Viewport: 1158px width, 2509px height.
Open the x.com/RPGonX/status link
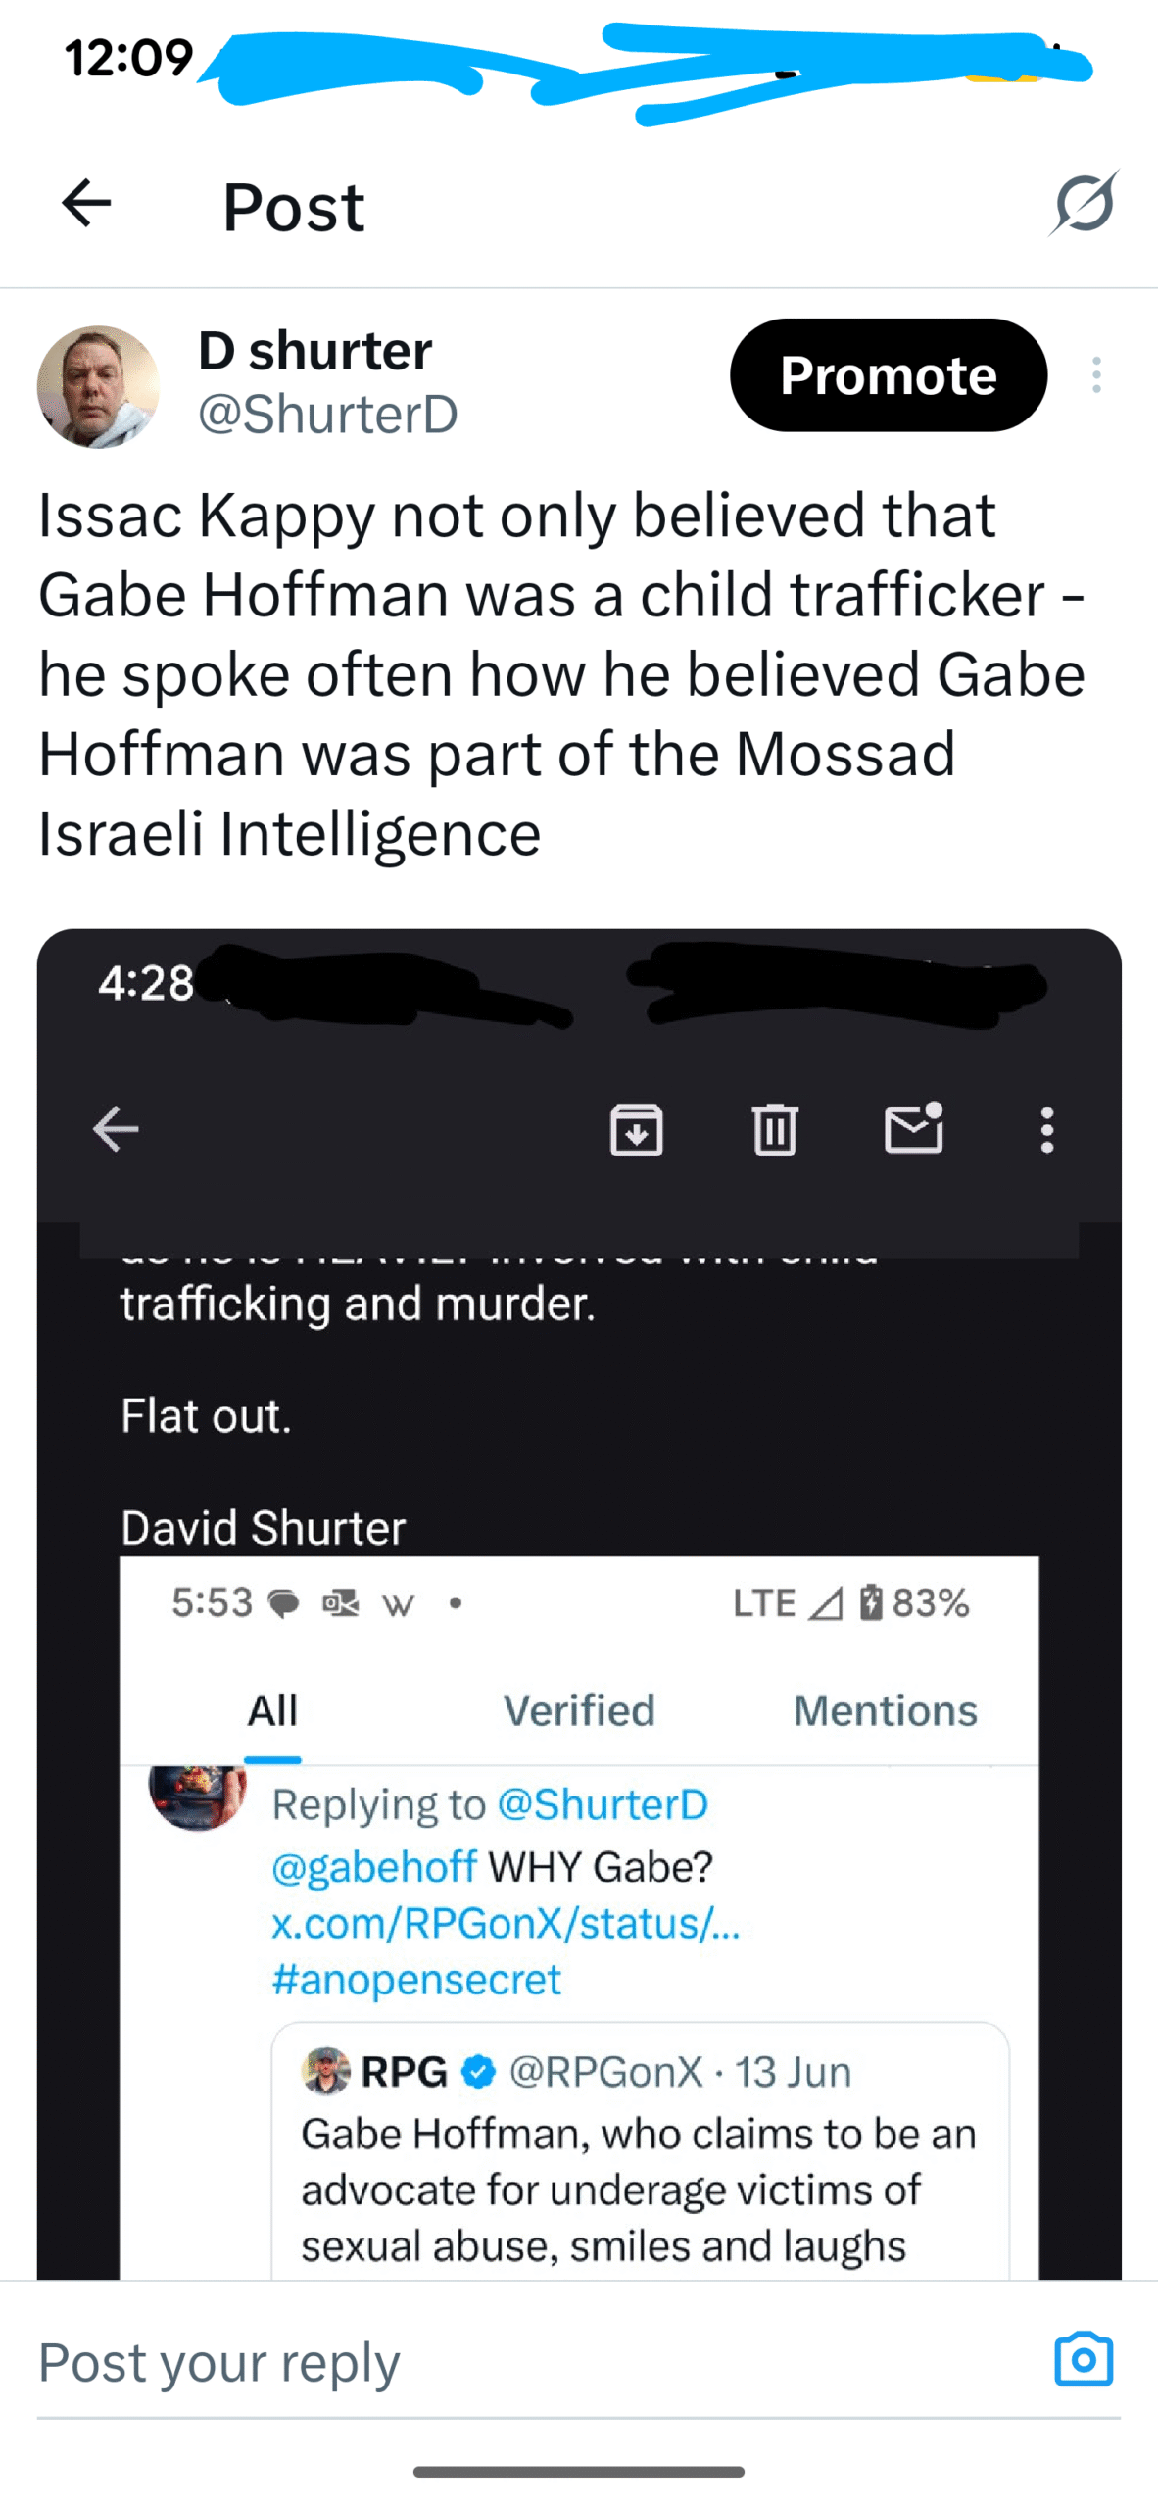coord(506,1923)
